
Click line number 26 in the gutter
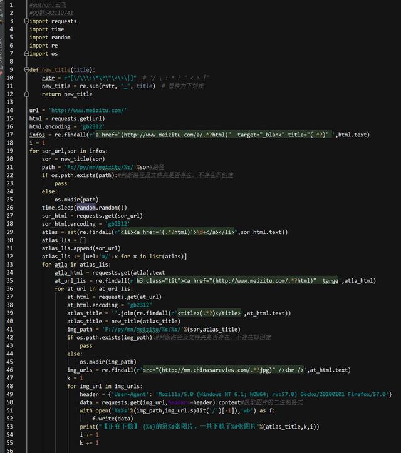pos(9,208)
